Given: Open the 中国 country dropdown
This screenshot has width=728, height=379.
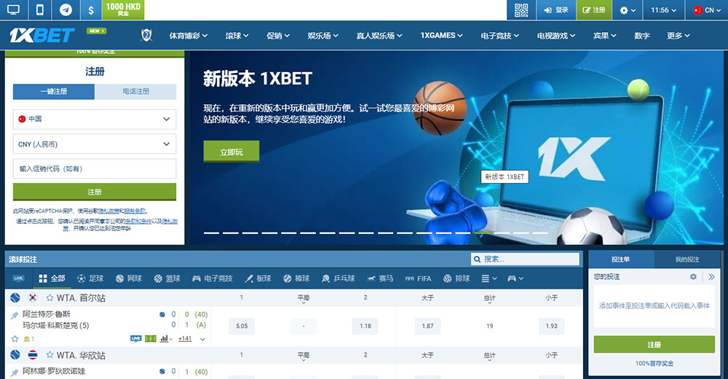Looking at the screenshot, I should pos(94,119).
